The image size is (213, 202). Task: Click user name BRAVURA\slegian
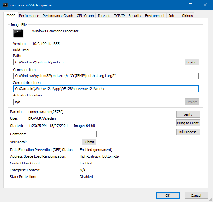[42, 118]
